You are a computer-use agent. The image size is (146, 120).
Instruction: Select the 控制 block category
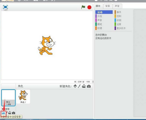click(118, 16)
